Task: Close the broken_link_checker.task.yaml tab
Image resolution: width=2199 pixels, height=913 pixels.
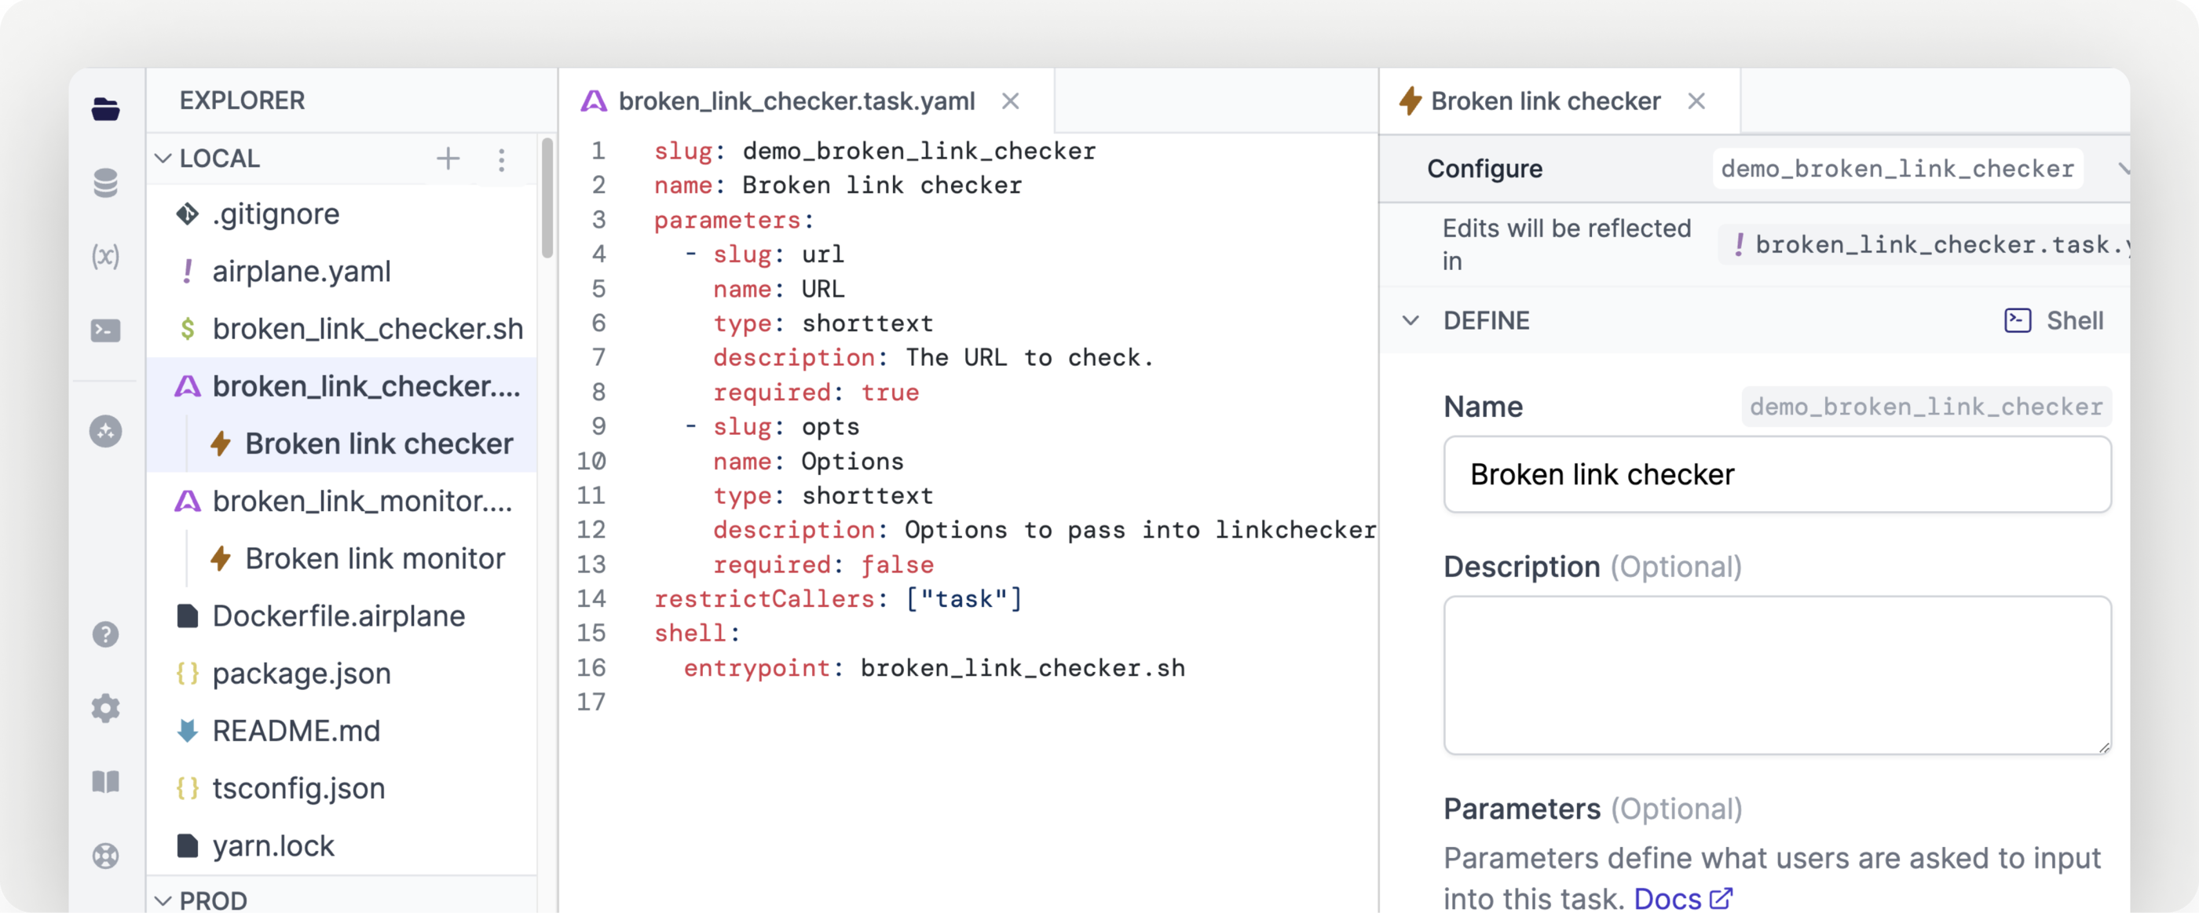Action: click(1011, 101)
